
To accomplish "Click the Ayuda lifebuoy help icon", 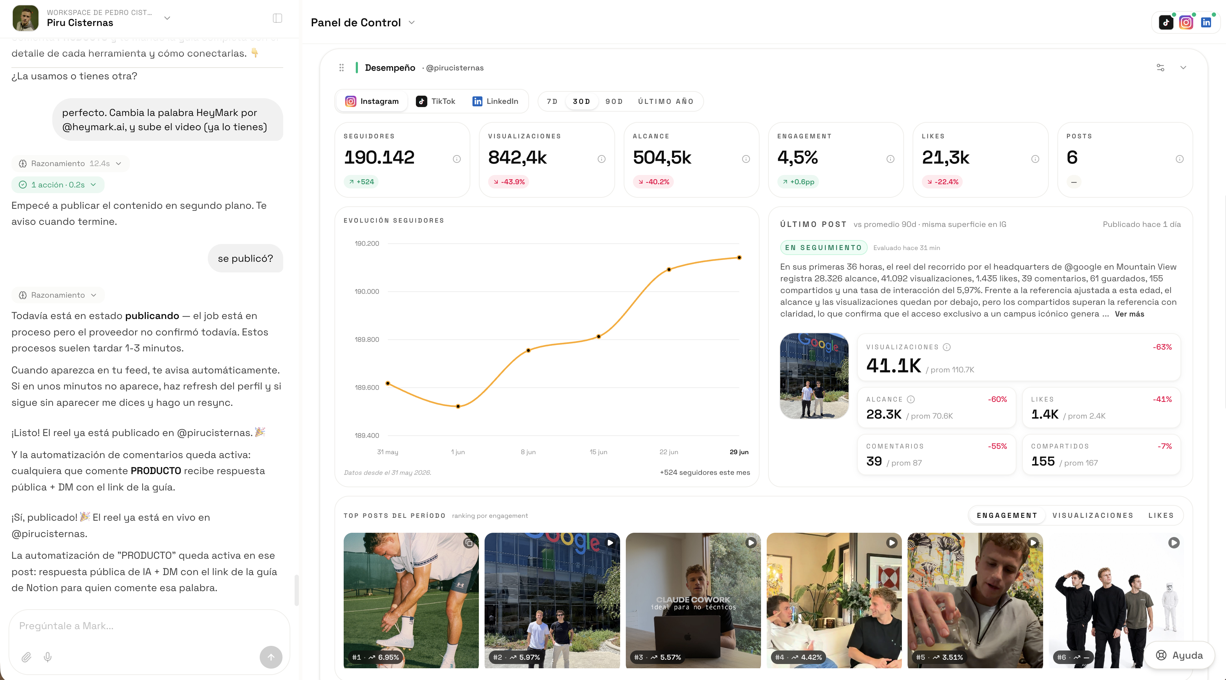I will 1161,655.
